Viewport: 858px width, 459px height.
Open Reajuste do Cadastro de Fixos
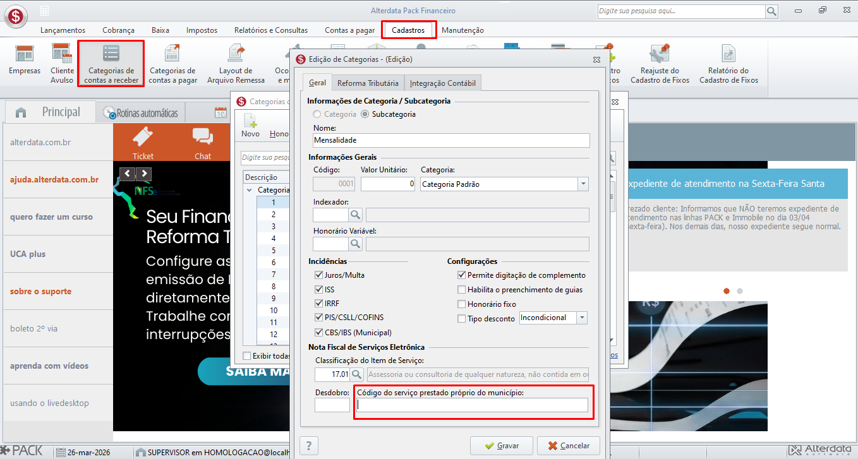660,63
